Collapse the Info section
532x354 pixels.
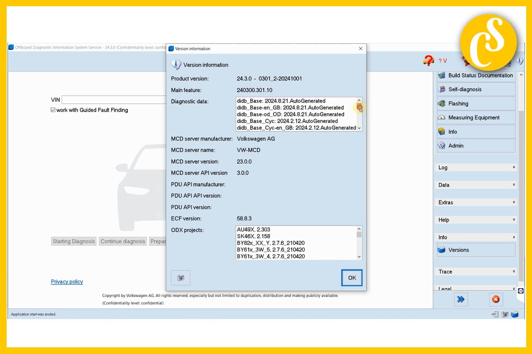(476, 237)
